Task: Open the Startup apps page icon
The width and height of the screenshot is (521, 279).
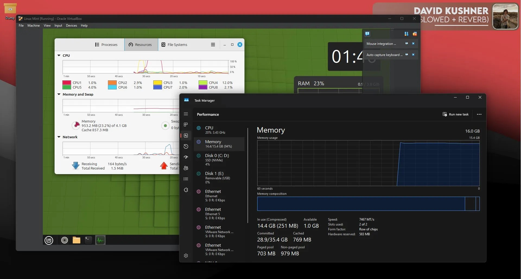Action: click(186, 157)
